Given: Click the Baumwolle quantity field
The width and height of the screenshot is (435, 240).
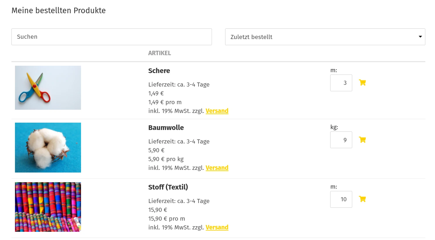Looking at the screenshot, I should [x=341, y=140].
